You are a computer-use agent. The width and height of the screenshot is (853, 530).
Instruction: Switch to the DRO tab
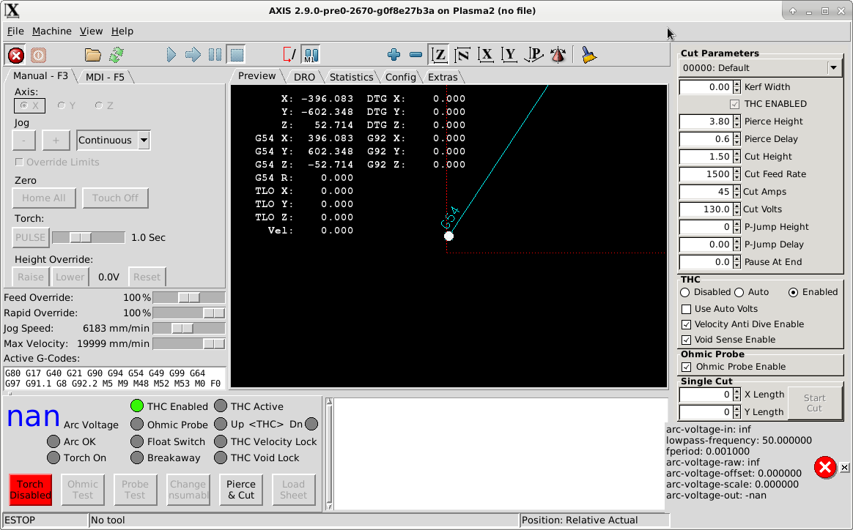[x=304, y=77]
